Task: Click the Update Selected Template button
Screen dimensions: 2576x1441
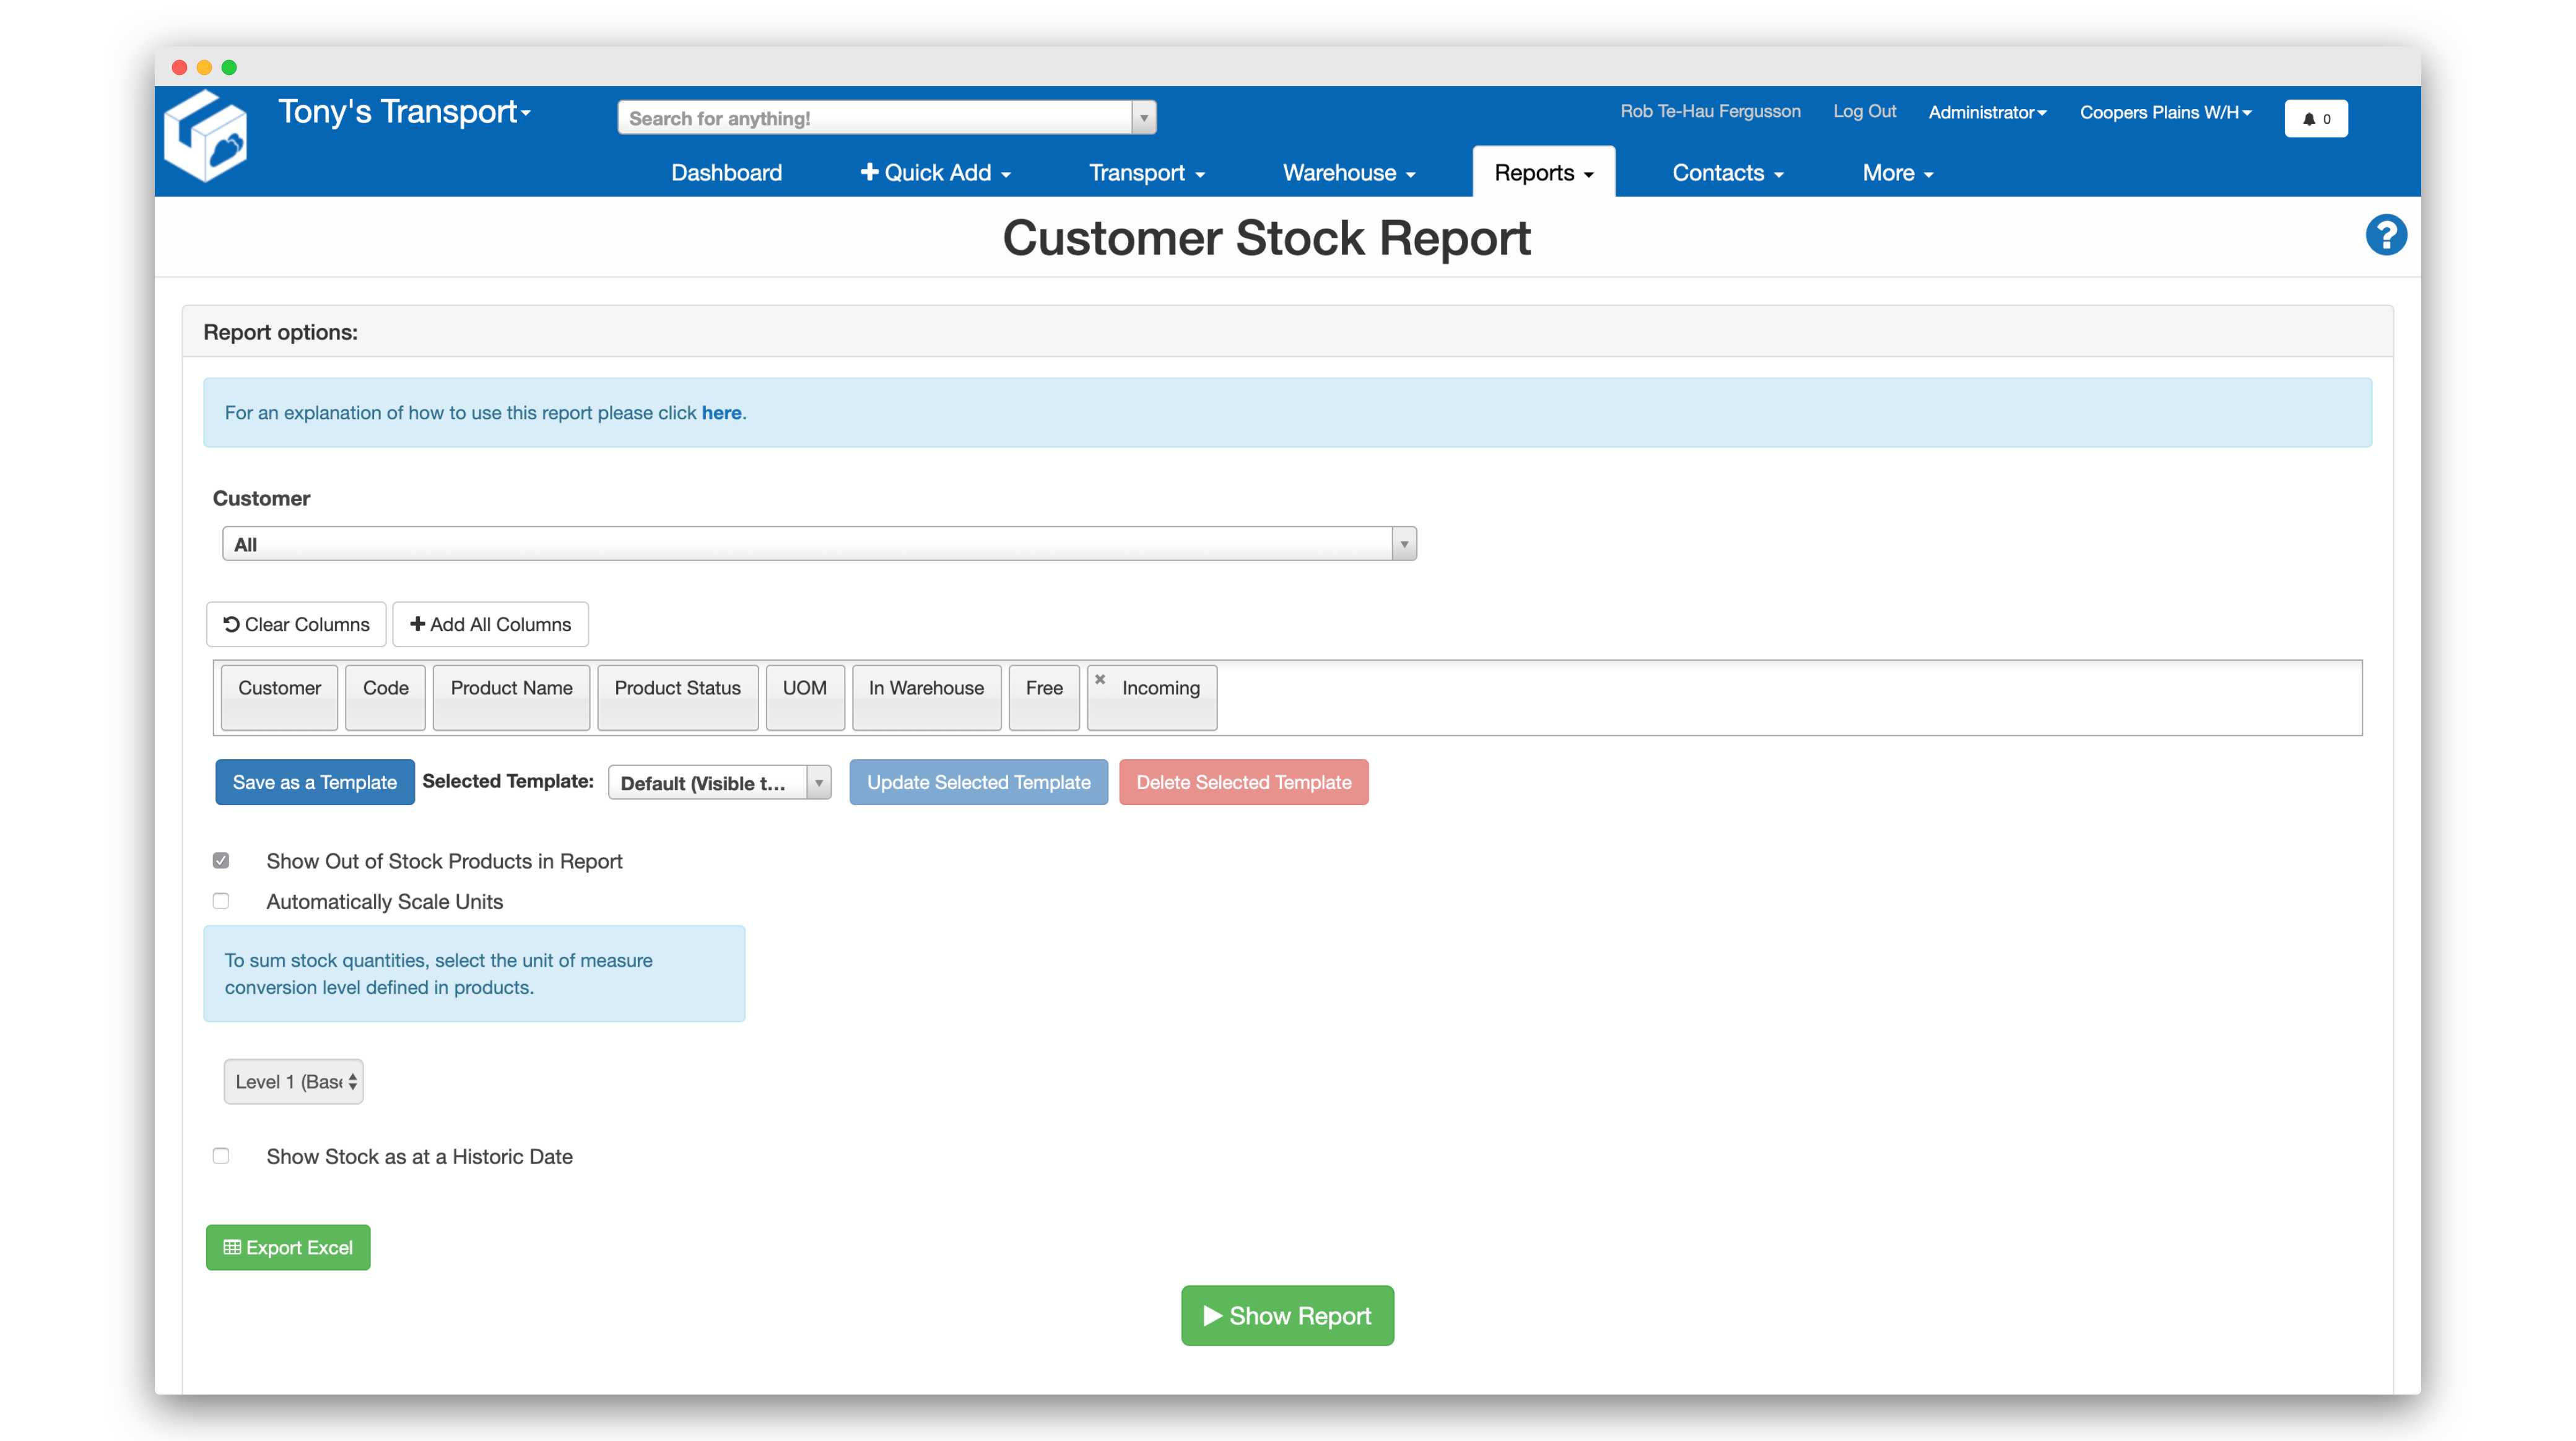Action: 978,782
